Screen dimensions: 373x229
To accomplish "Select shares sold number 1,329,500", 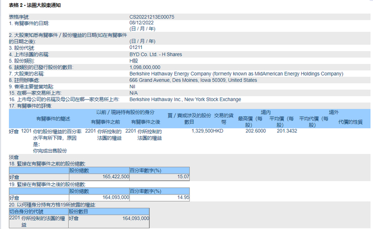I will 202,131.
